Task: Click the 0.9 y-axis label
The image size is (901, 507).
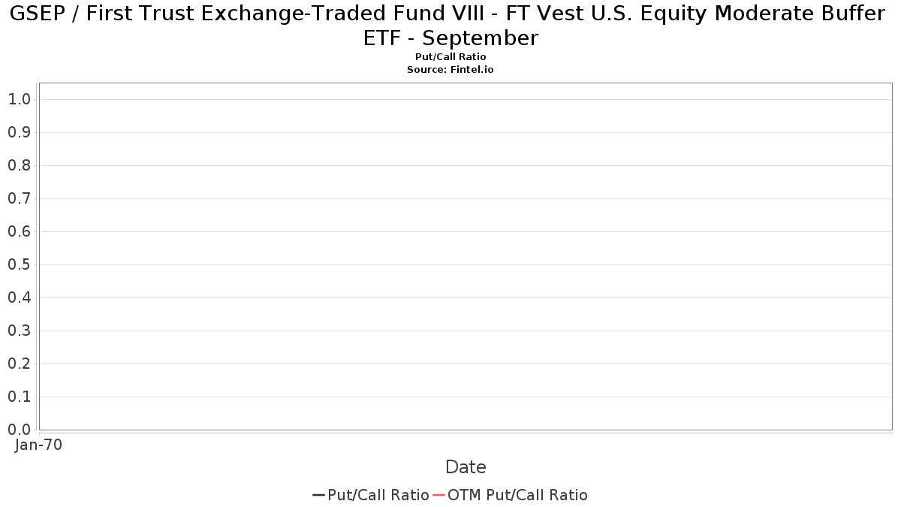Action: coord(19,132)
